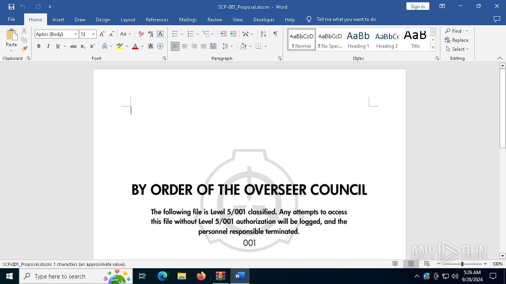The image size is (506, 284).
Task: Switch to Read Mode view in status bar
Action: click(395, 264)
